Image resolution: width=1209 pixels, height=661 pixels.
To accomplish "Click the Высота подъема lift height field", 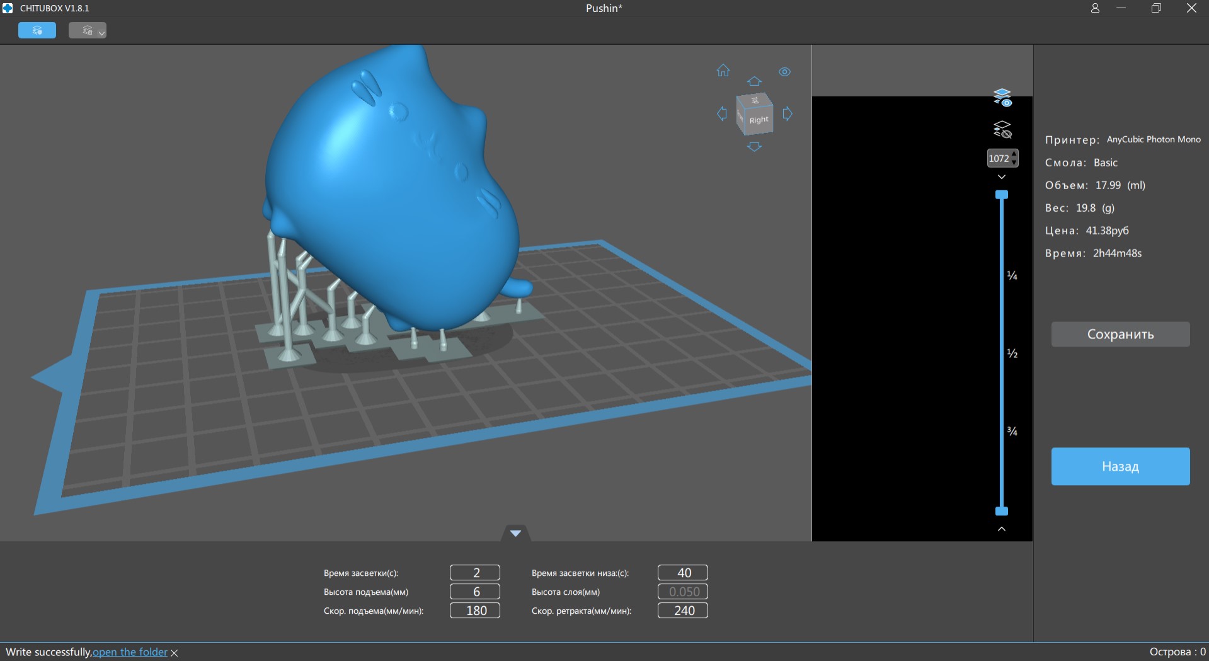I will coord(475,592).
